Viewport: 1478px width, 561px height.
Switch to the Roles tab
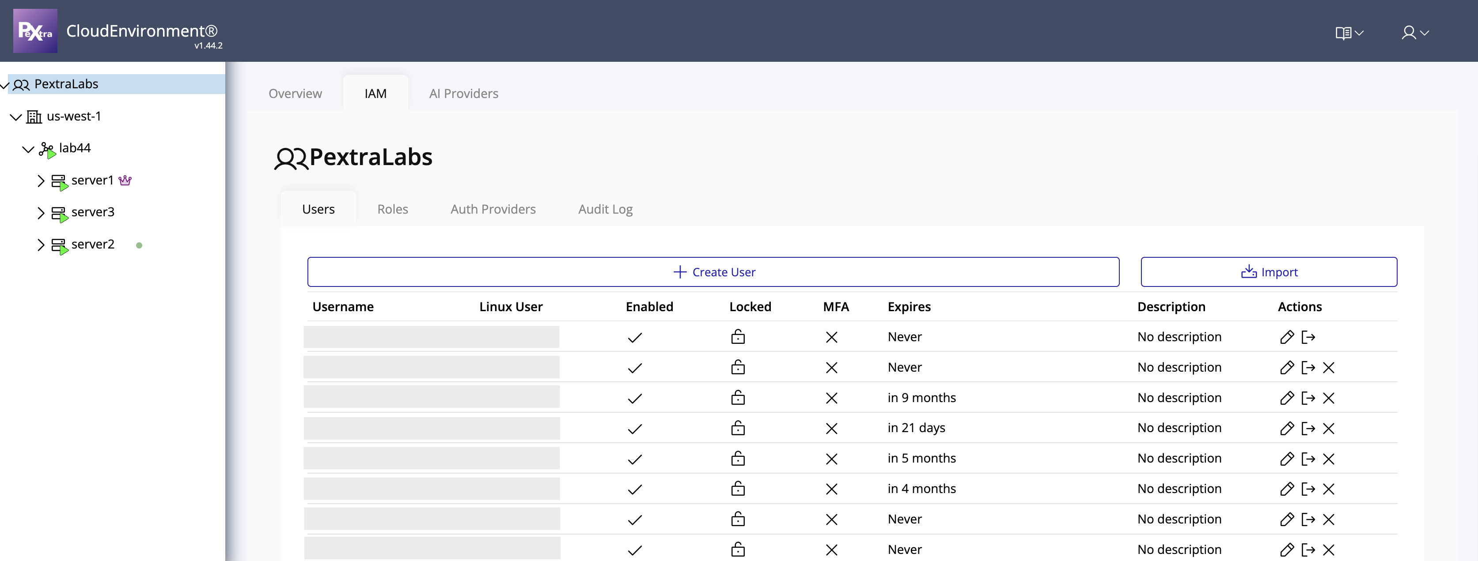point(392,209)
